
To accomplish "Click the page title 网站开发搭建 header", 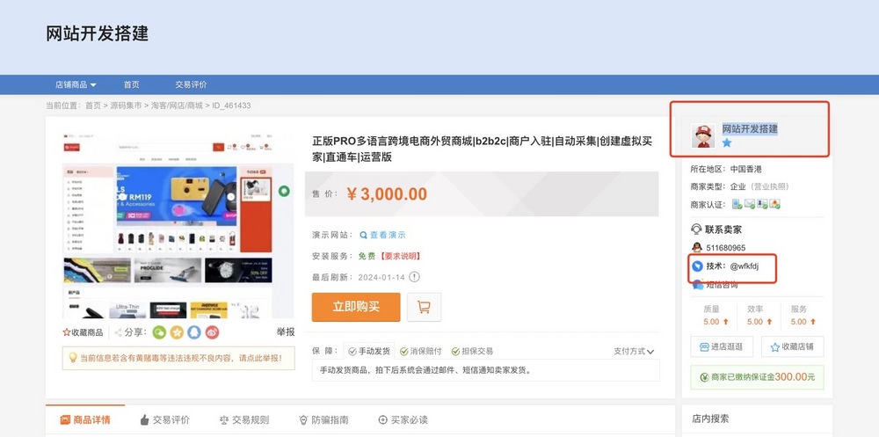I will pyautogui.click(x=97, y=33).
